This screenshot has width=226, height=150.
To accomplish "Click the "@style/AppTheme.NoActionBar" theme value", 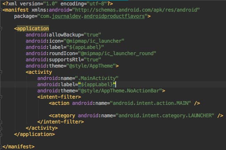I will coord(120,91).
